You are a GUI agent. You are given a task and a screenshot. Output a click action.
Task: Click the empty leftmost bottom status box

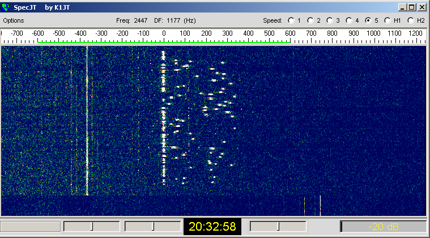click(31, 227)
